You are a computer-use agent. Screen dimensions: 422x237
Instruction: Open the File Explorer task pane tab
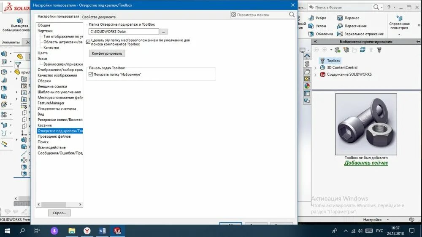click(x=307, y=72)
